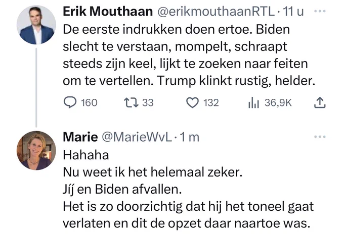Like the tweet with the heart icon
This screenshot has width=344, height=237.
192,103
